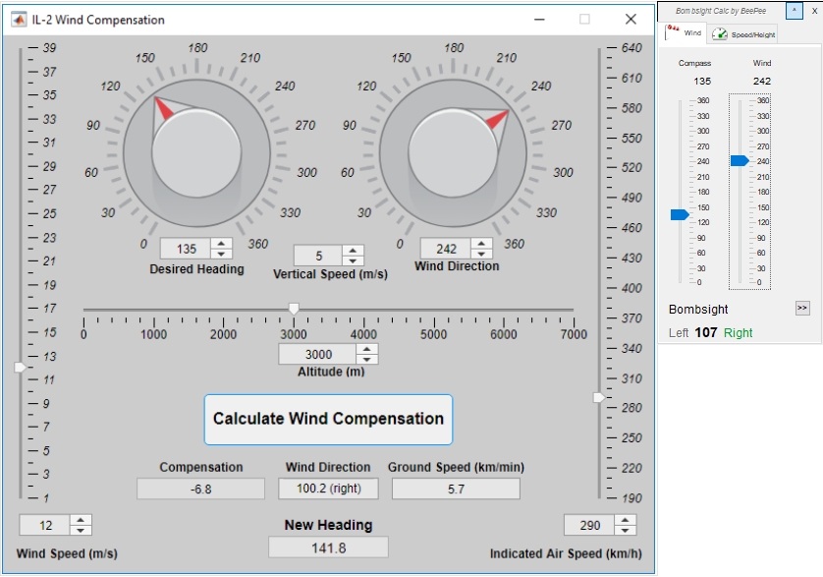The width and height of the screenshot is (823, 577).
Task: Increase Vertical Speed with up arrow
Action: (x=354, y=251)
